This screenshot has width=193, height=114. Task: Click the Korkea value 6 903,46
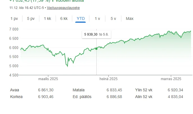coord(46,97)
